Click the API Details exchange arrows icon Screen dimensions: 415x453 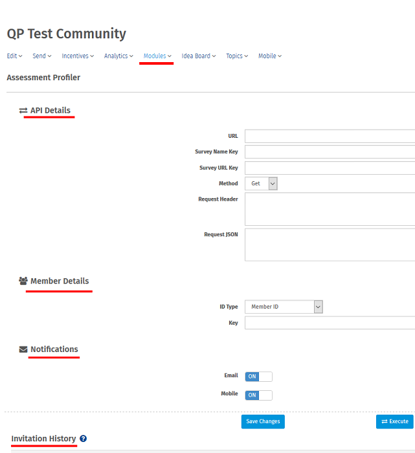coord(23,111)
